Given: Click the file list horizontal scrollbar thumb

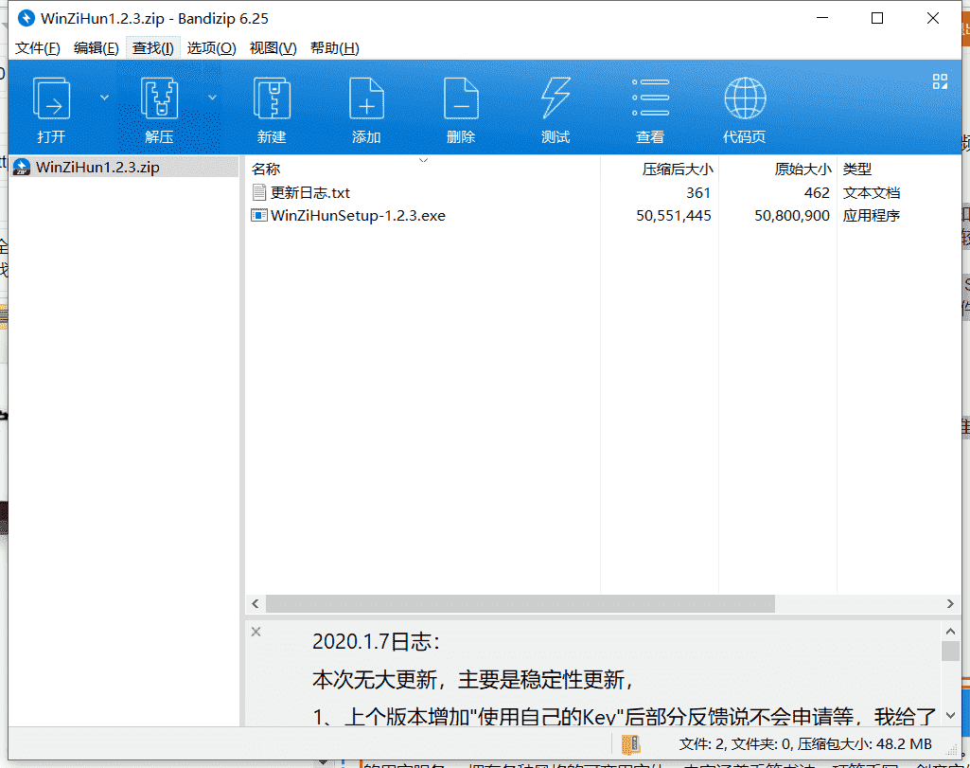Looking at the screenshot, I should [x=520, y=603].
